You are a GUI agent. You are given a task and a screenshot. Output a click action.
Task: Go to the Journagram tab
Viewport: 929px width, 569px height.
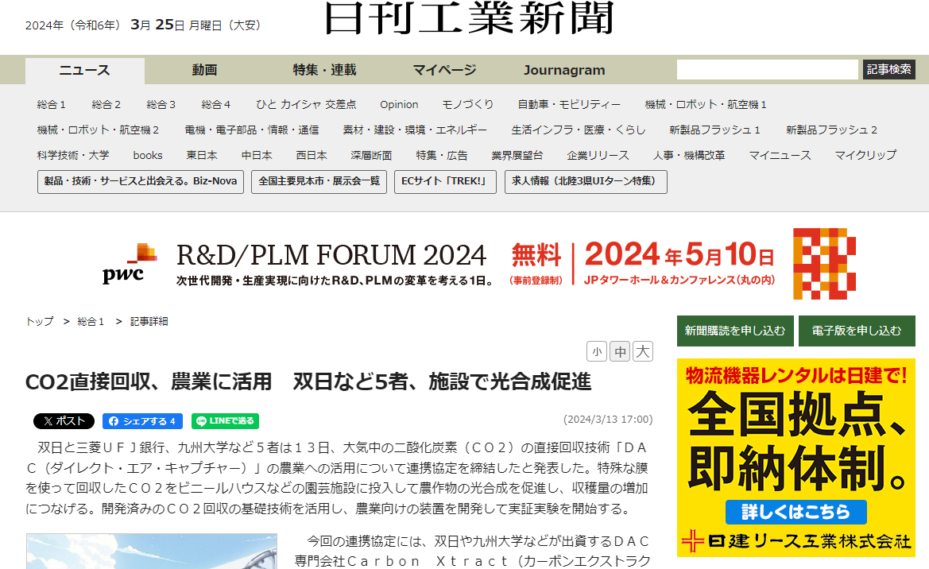pos(564,70)
